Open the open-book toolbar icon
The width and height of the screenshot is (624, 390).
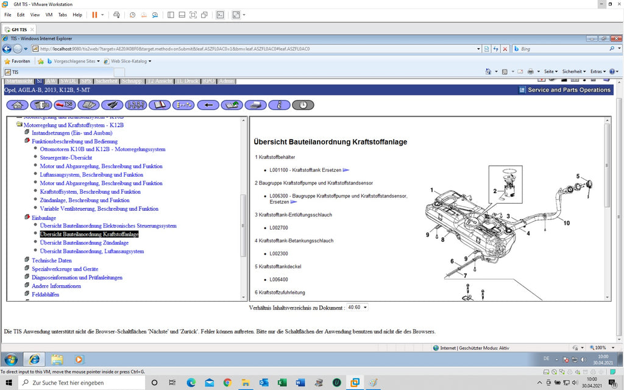pos(160,105)
